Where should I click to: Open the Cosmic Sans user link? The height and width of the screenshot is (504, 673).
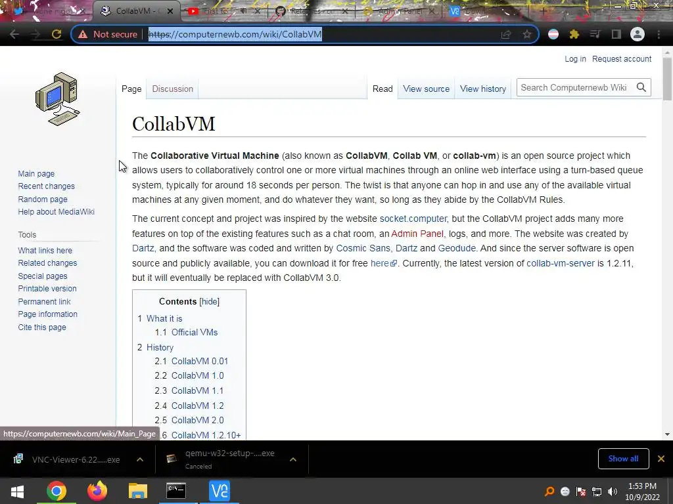(363, 248)
